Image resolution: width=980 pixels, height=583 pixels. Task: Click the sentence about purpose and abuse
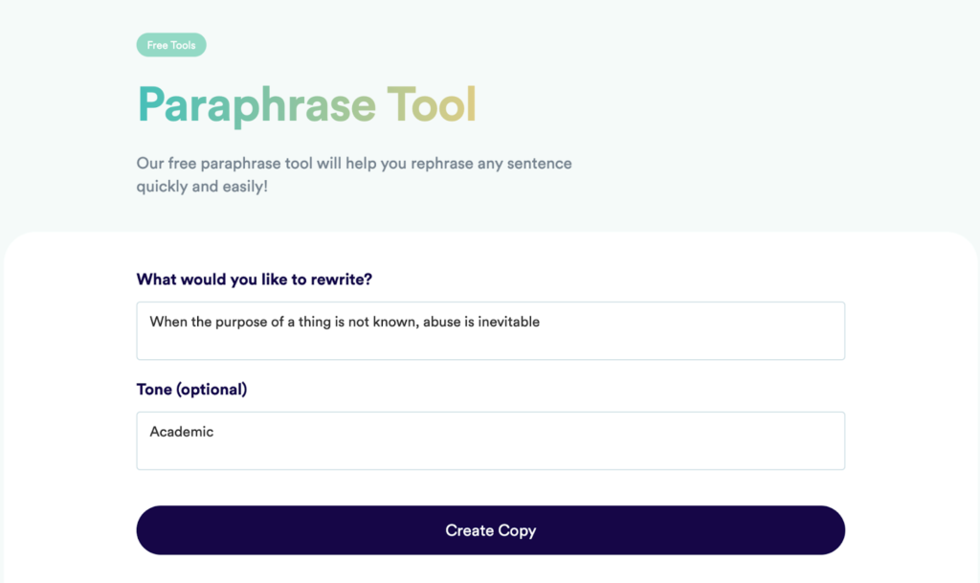click(344, 323)
